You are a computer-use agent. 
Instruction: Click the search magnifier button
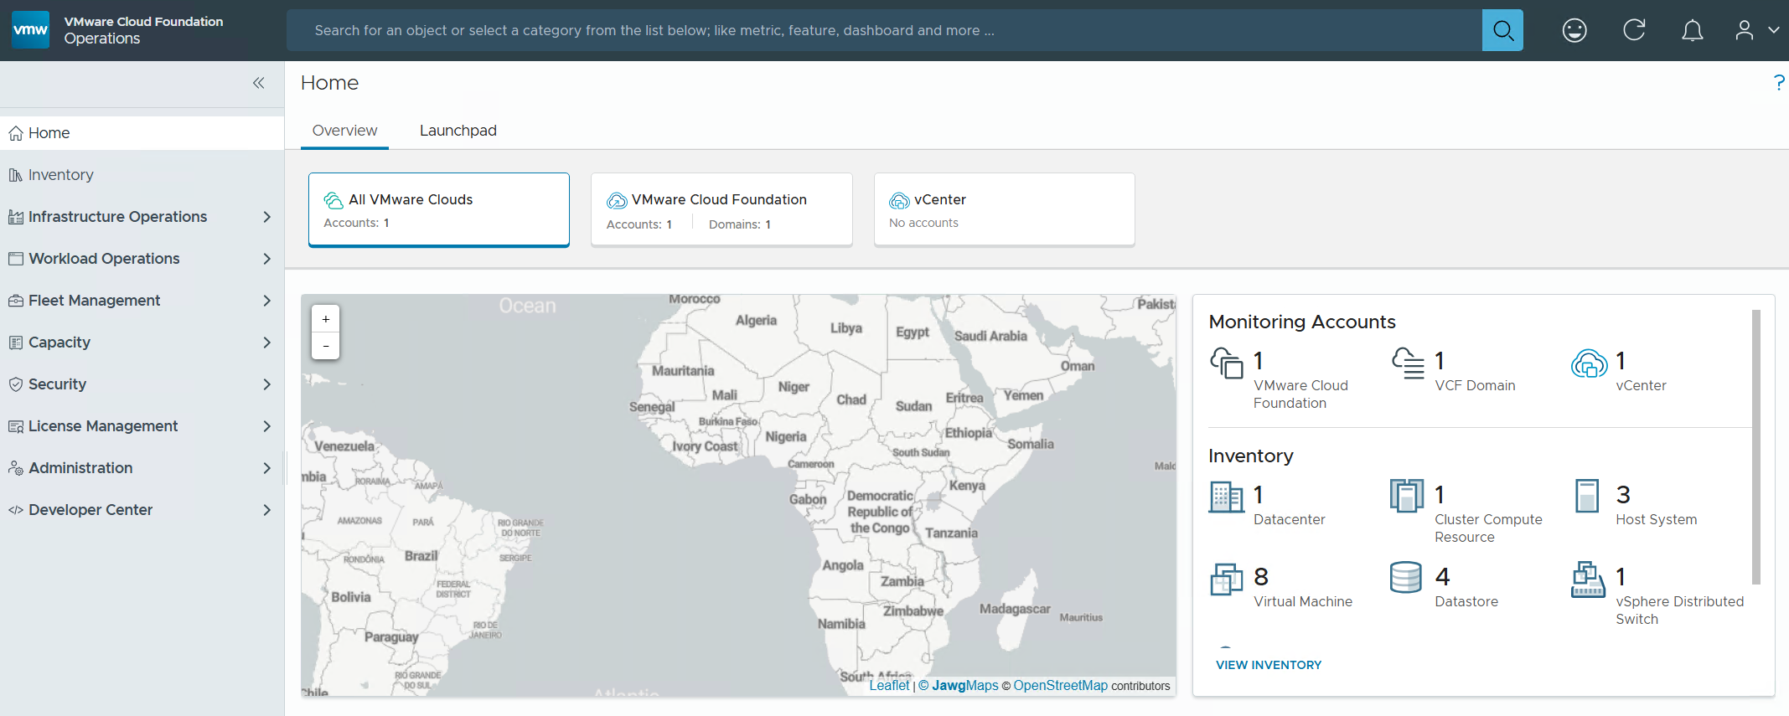(x=1502, y=31)
